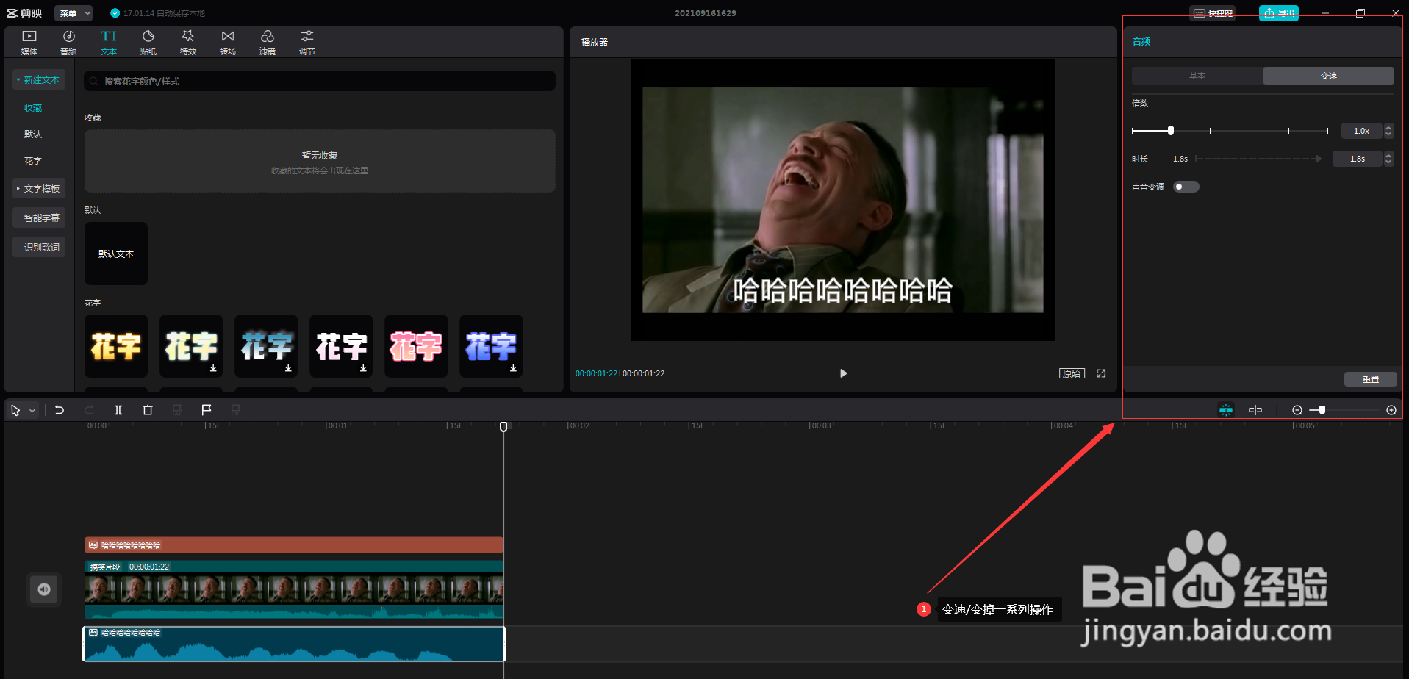Select the red subtitle text clip
Image resolution: width=1409 pixels, height=679 pixels.
click(294, 545)
